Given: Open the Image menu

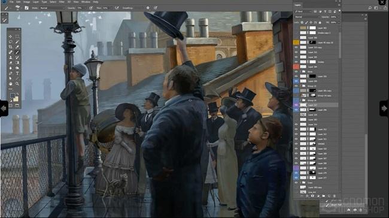Looking at the screenshot, I should click(26, 2).
